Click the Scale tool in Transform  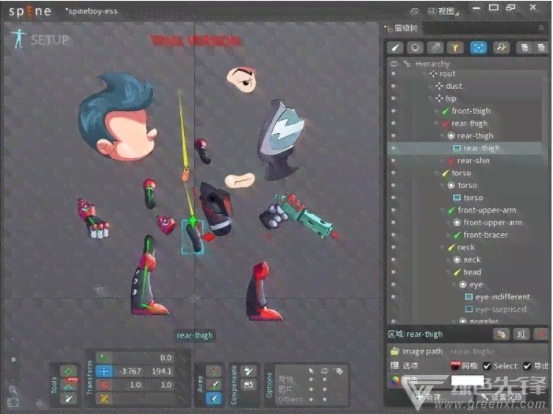click(104, 385)
